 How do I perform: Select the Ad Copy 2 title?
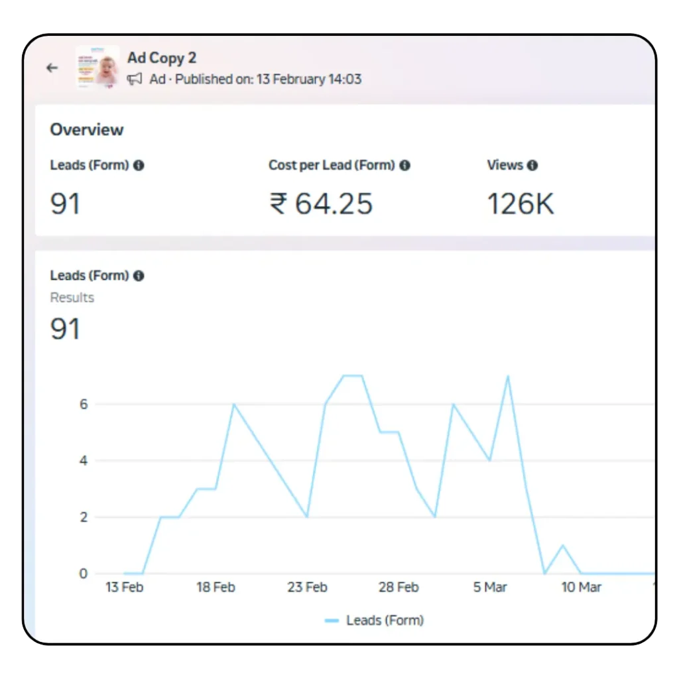coord(162,58)
